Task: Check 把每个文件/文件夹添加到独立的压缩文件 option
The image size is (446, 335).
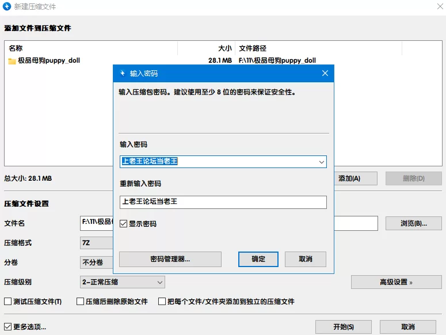Action: tap(162, 302)
